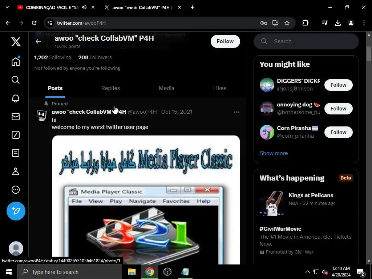Image resolution: width=372 pixels, height=279 pixels.
Task: Open Notifications bell in the sidebar
Action: [16, 98]
